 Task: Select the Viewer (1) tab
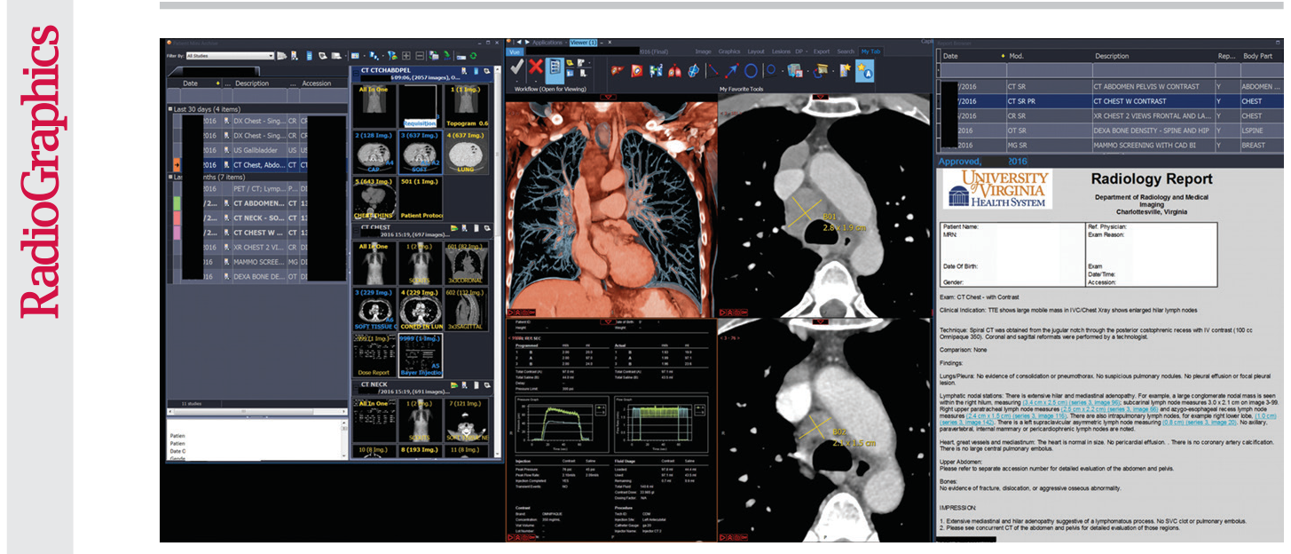pos(583,42)
